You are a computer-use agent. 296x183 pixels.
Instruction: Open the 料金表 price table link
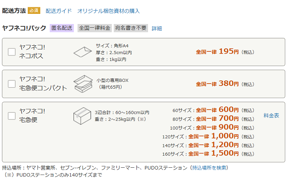(x=271, y=116)
